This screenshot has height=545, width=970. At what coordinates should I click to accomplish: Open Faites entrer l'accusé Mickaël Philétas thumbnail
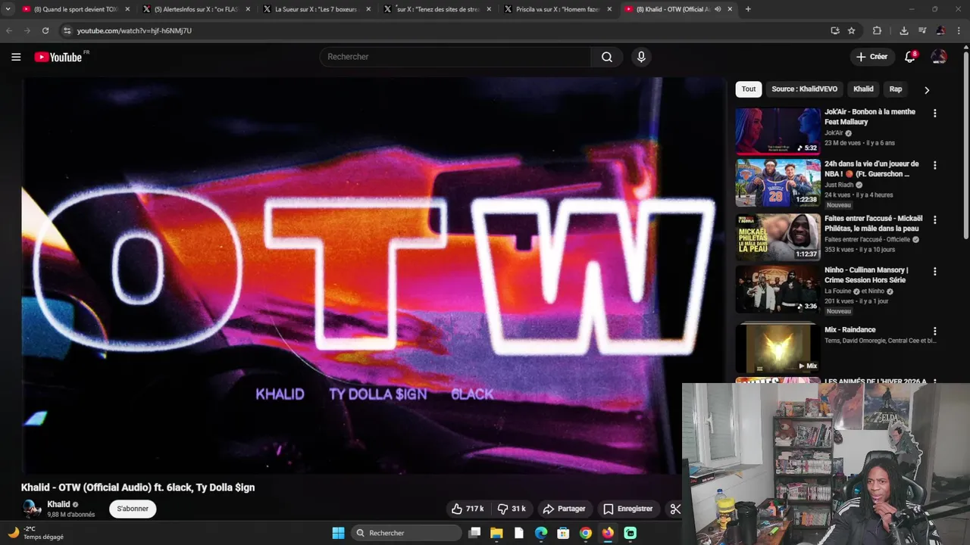[x=778, y=237]
